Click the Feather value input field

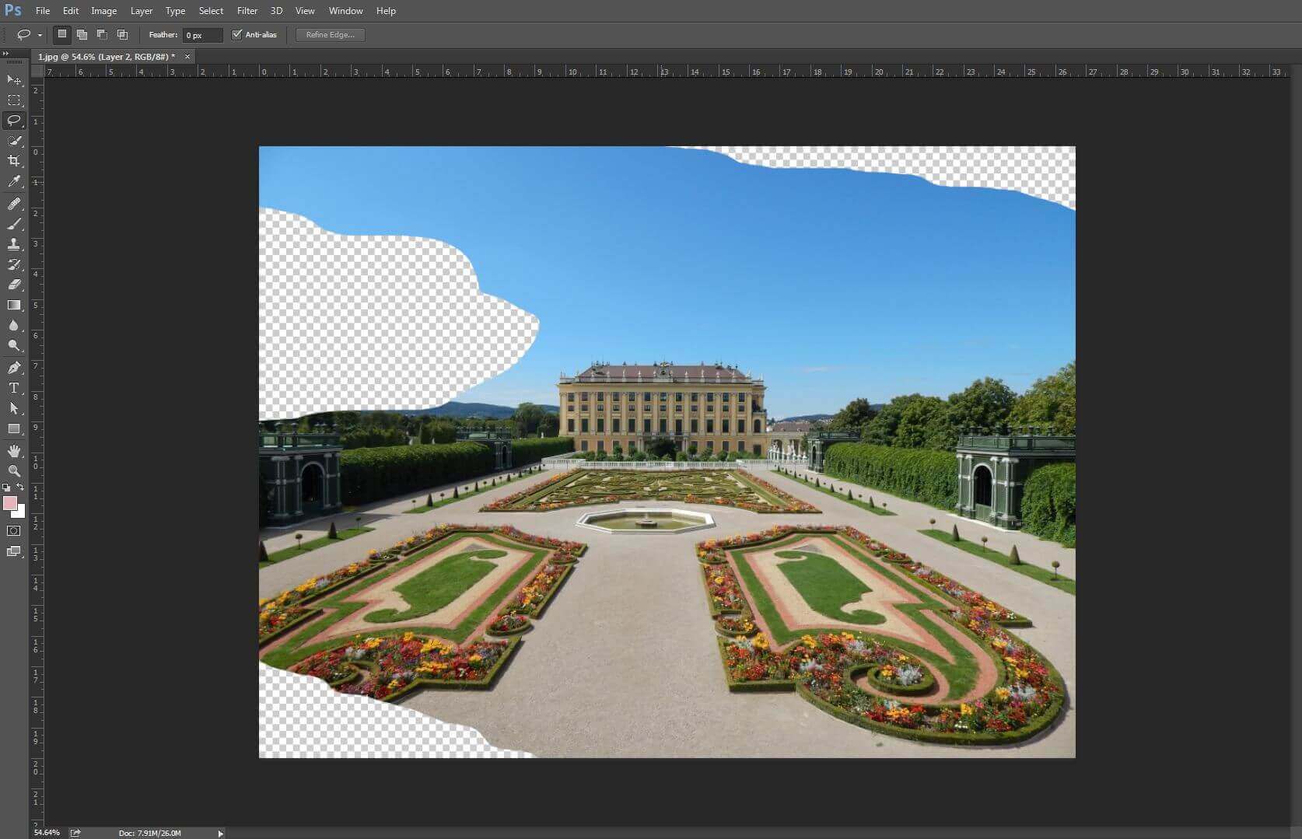(201, 35)
